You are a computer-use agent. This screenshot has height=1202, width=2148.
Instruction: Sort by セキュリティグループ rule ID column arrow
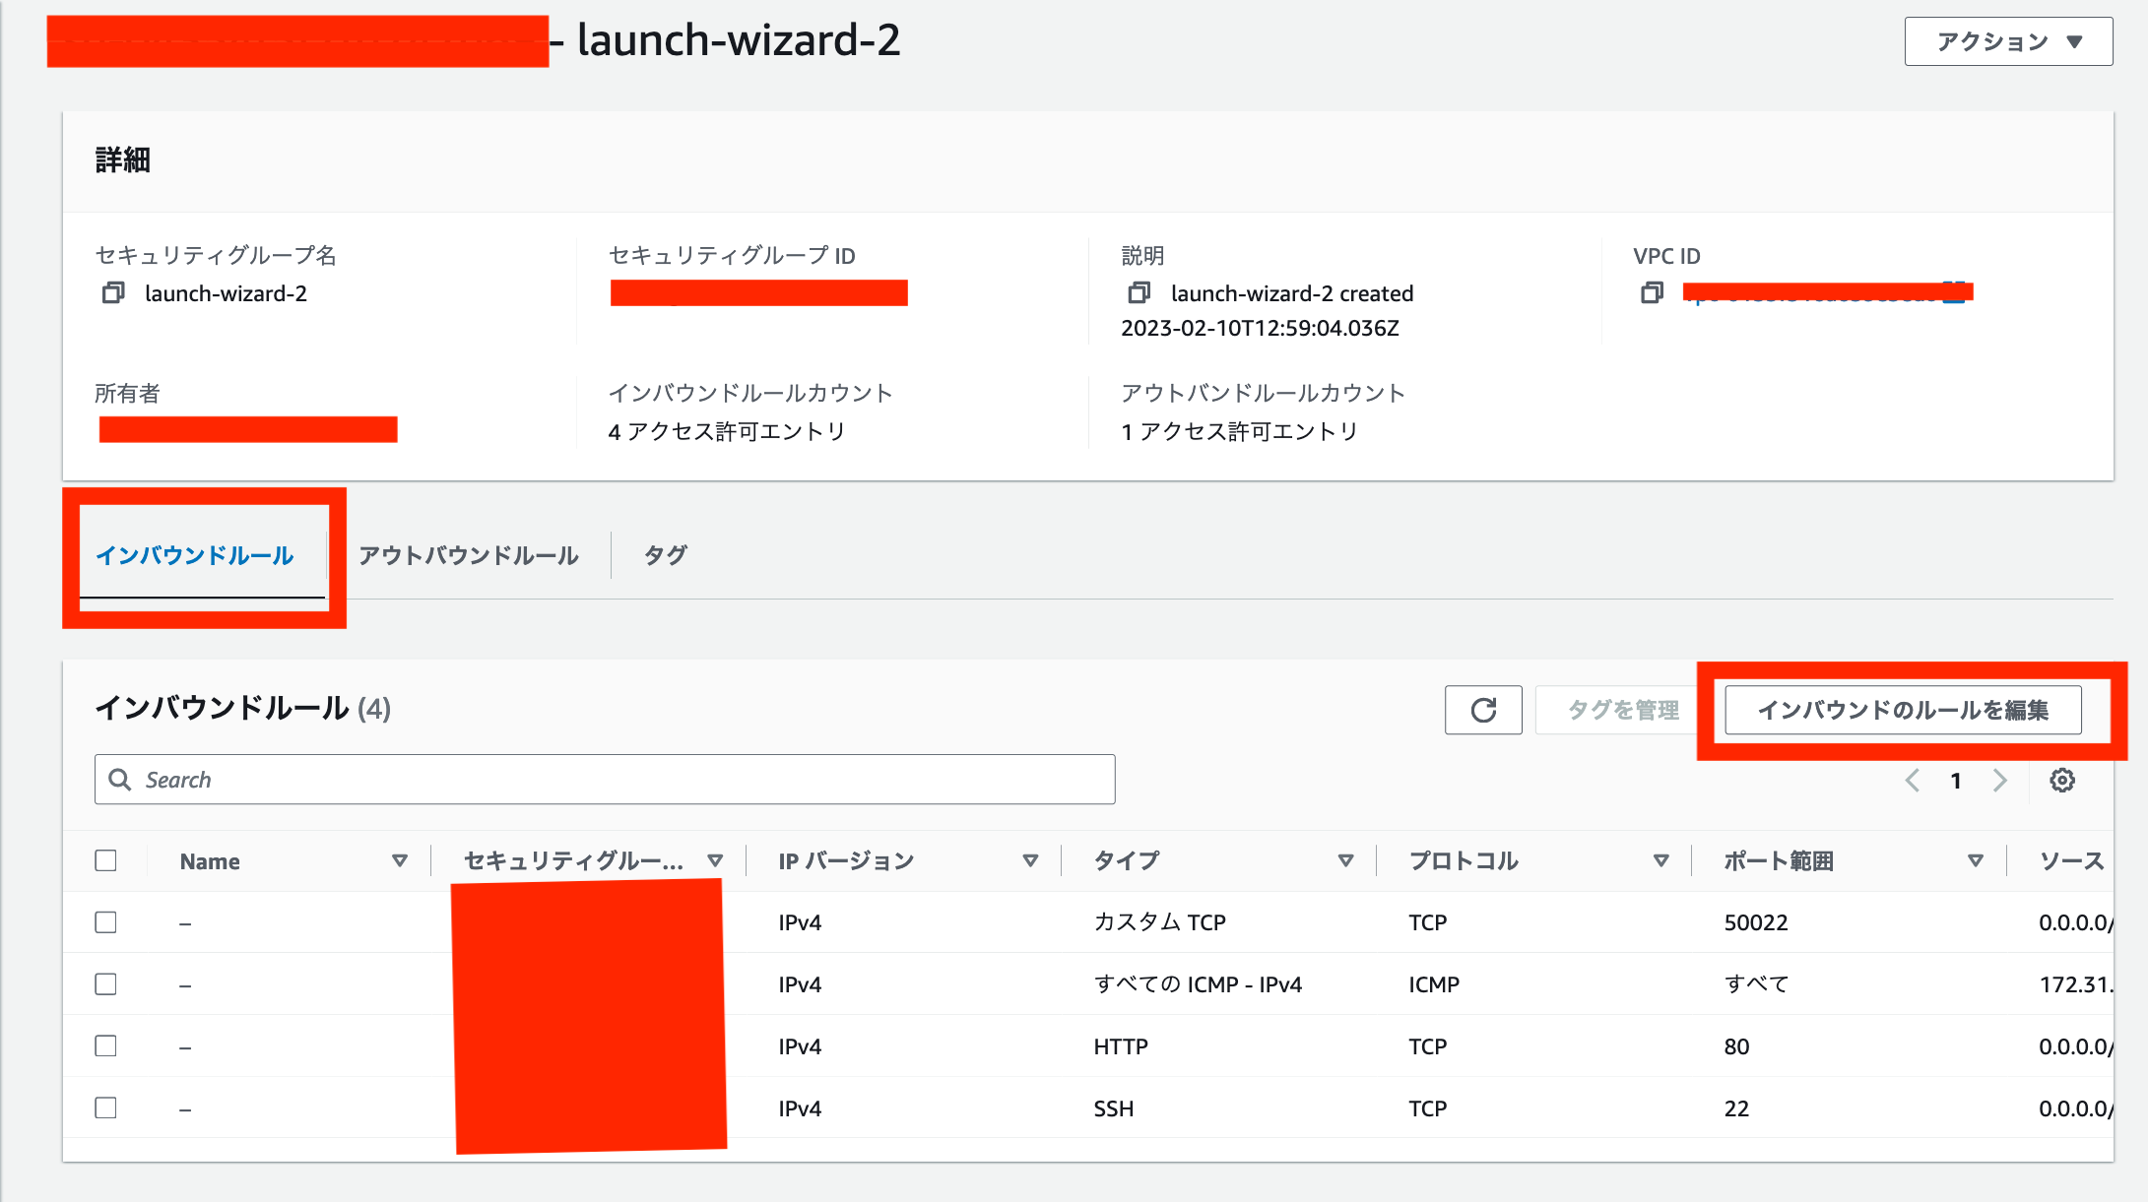coord(715,861)
